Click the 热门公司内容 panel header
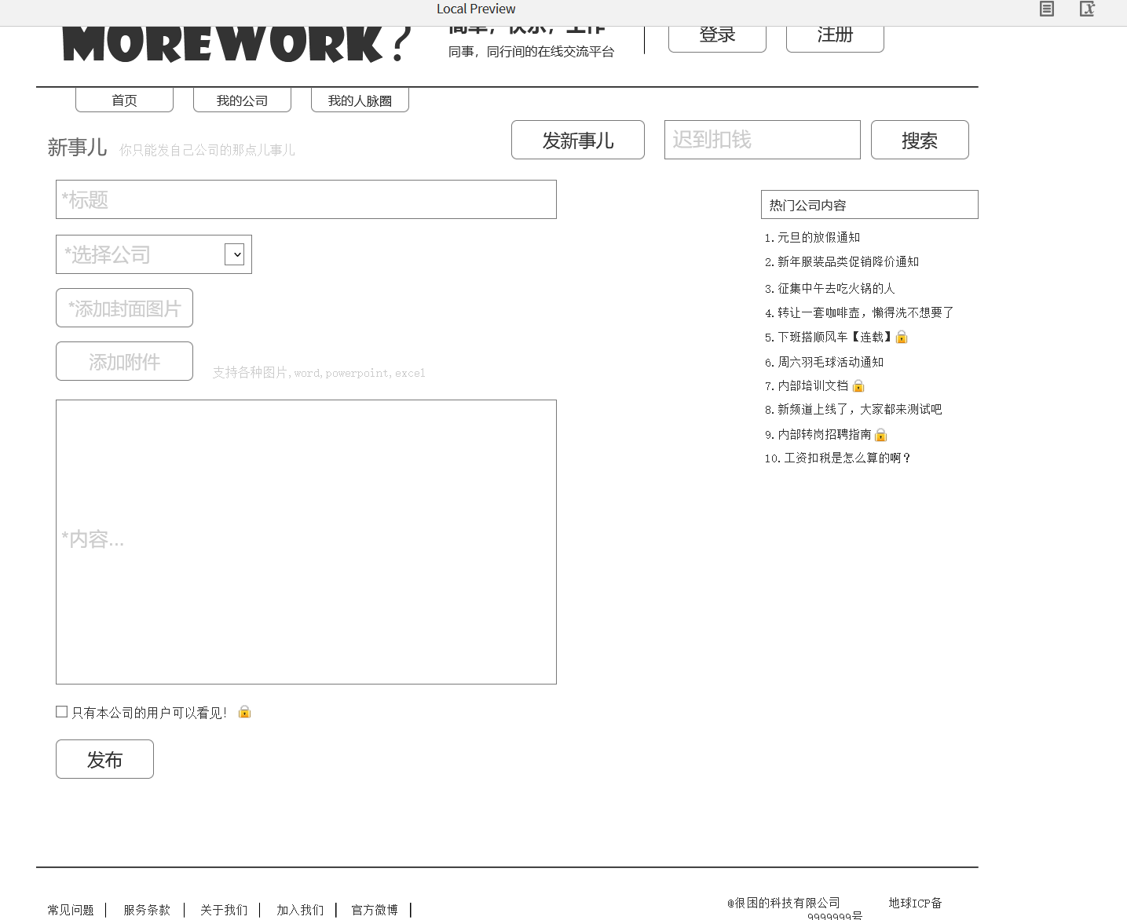 [x=869, y=204]
